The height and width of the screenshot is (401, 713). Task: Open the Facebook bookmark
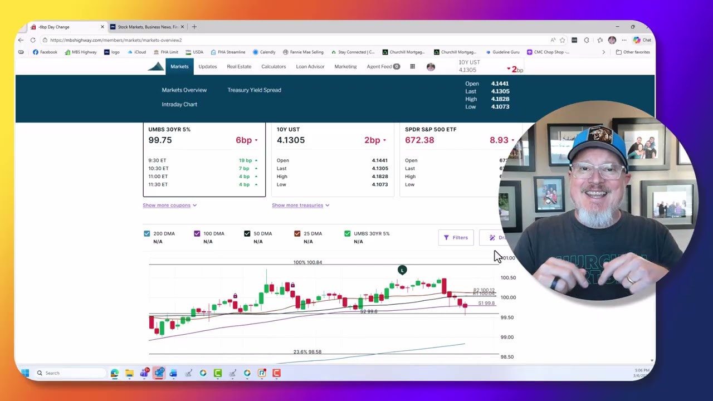click(x=45, y=52)
